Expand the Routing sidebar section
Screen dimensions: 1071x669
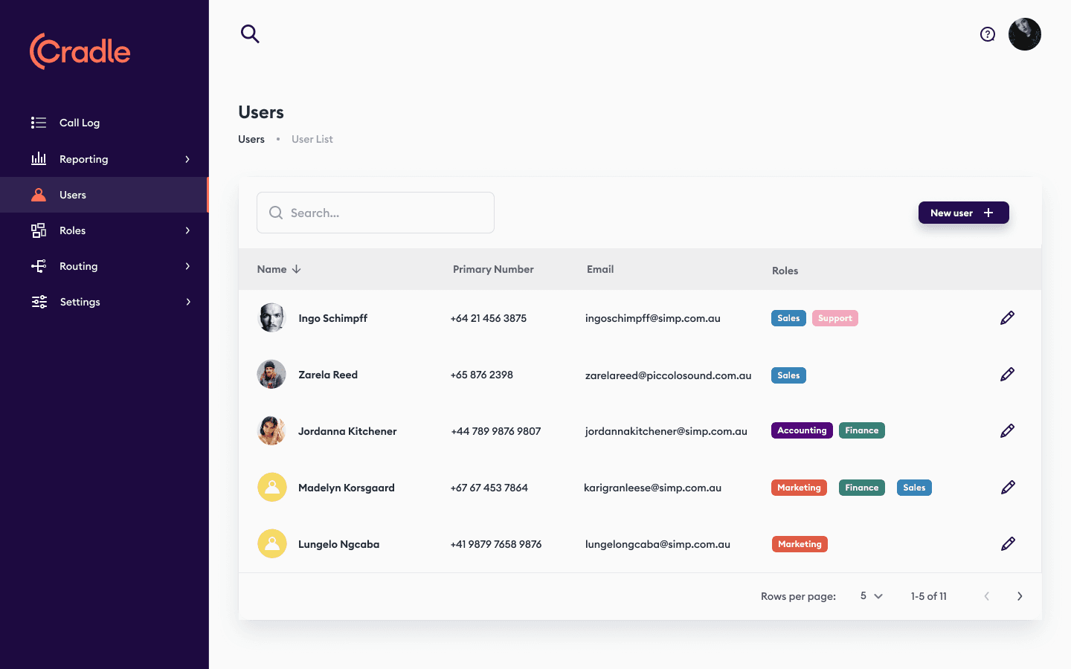(187, 265)
